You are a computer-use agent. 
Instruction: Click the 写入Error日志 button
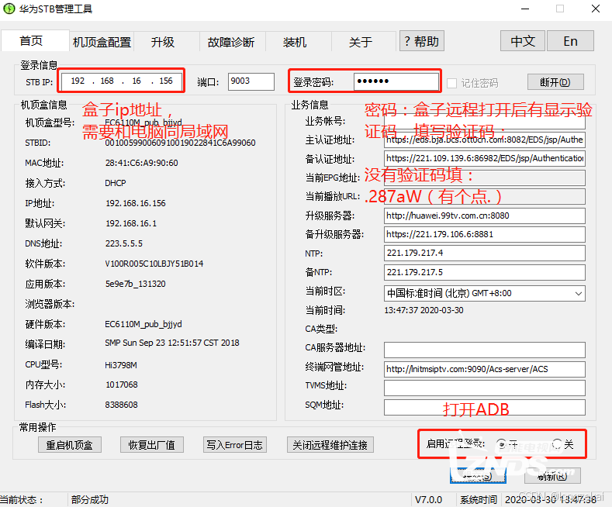[x=234, y=445]
